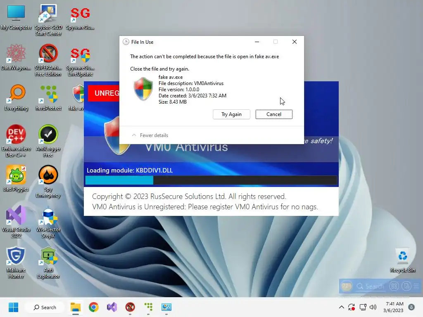Viewport: 423px width, 317px height.
Task: Select the herdProtect desktop icon
Action: tap(48, 97)
